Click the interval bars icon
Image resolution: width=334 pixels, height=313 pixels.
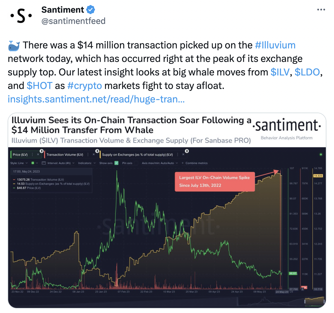point(44,163)
